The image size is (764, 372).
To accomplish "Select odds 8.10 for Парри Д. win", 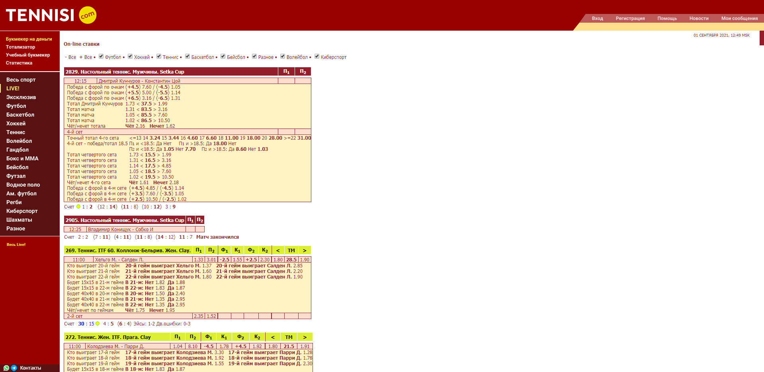I will pyautogui.click(x=193, y=347).
